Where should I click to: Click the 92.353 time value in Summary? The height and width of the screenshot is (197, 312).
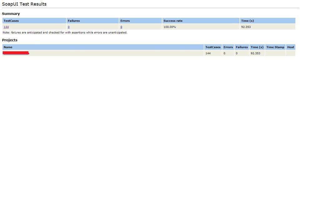(246, 27)
